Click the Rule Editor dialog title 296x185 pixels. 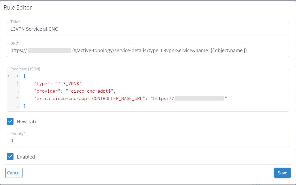(17, 7)
